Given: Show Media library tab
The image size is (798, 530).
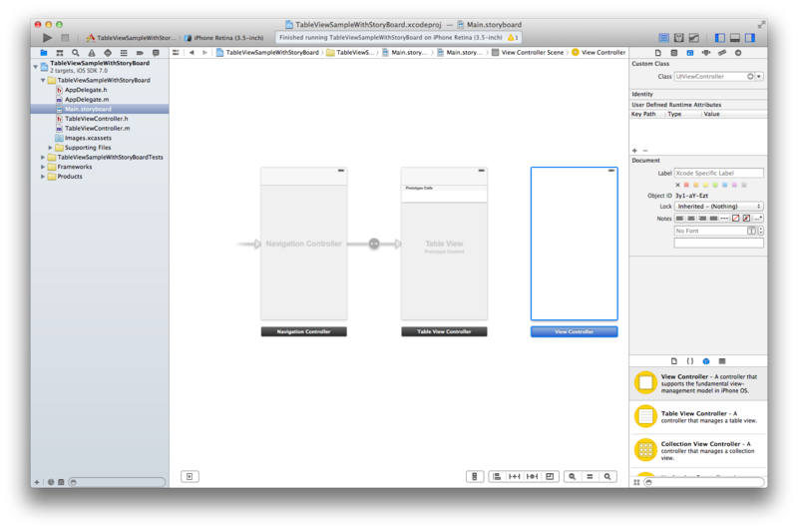Looking at the screenshot, I should 721,361.
